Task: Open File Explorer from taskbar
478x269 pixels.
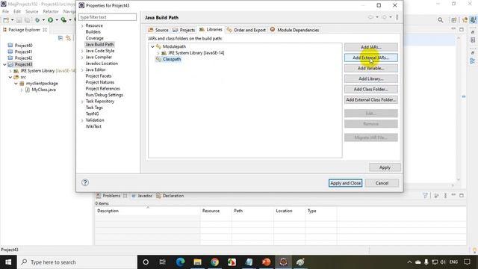Action: (197, 262)
